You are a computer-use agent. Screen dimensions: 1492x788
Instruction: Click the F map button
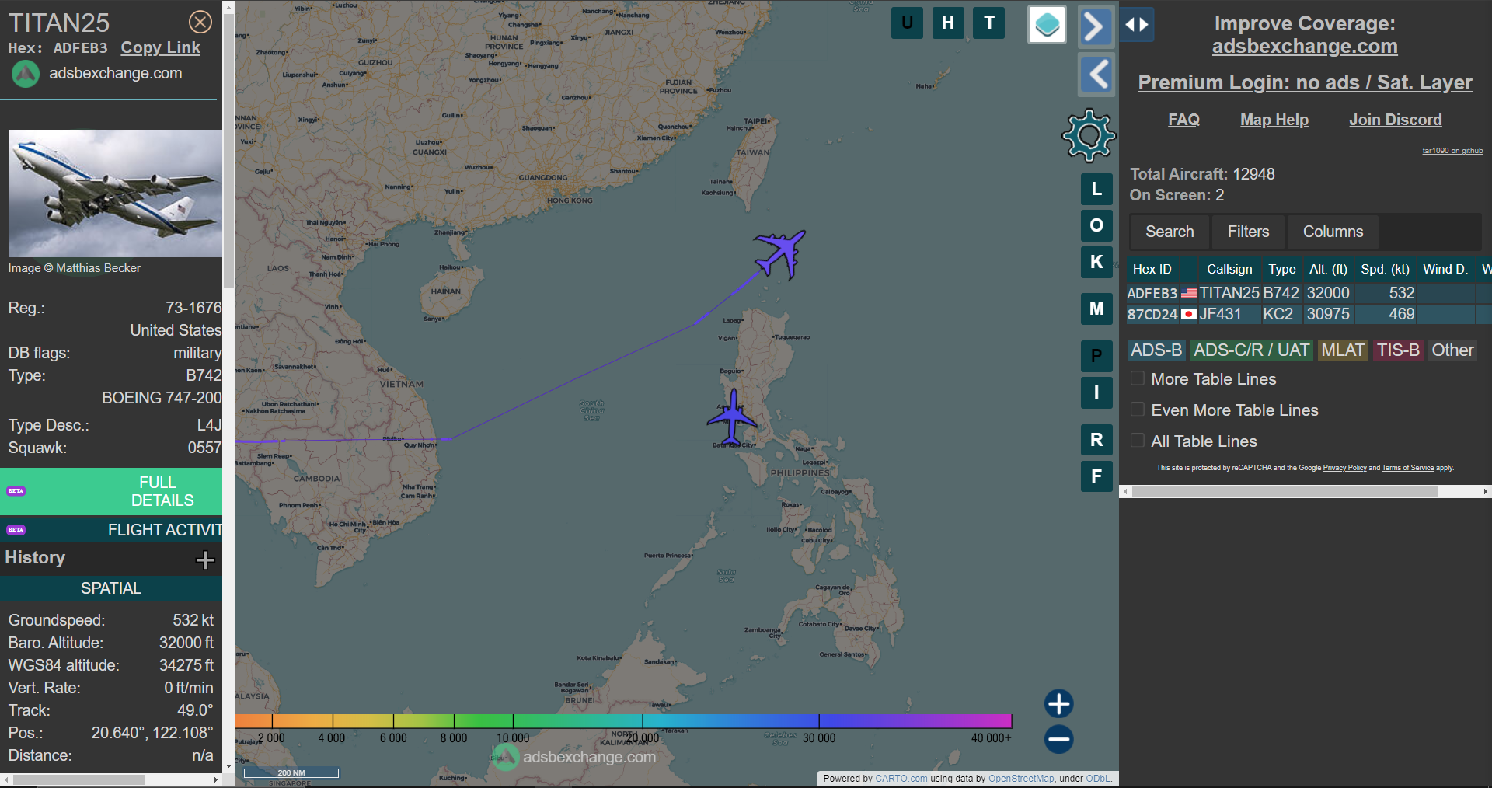click(x=1096, y=476)
